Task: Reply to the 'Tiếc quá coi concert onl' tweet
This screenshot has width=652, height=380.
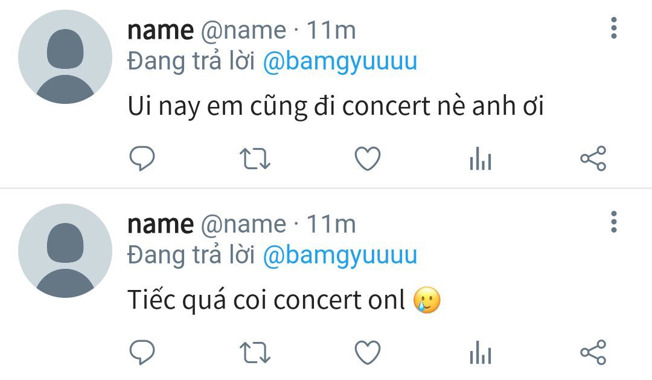Action: (x=142, y=352)
